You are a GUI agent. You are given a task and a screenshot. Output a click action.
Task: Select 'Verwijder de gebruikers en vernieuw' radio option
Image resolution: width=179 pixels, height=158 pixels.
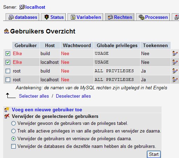pyautogui.click(x=13, y=139)
